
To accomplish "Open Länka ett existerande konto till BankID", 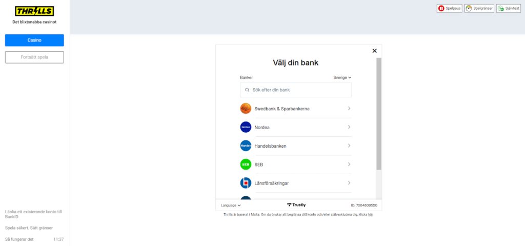I will point(33,214).
